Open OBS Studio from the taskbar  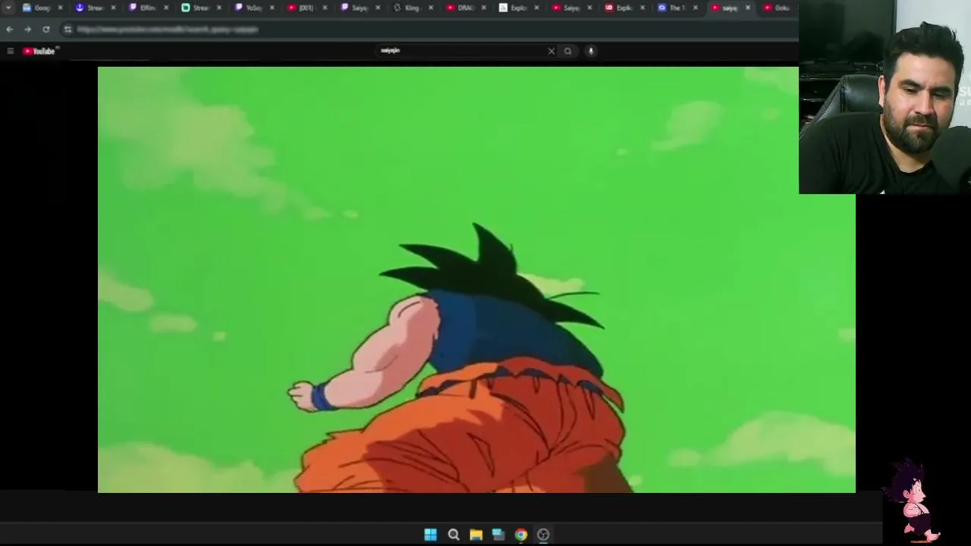click(x=543, y=535)
